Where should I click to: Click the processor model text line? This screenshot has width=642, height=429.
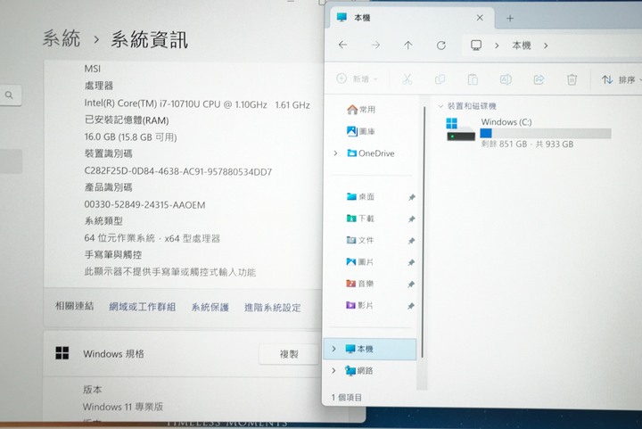point(197,104)
